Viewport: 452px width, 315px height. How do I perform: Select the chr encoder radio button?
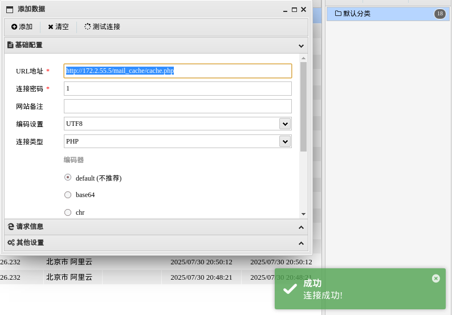coord(68,212)
